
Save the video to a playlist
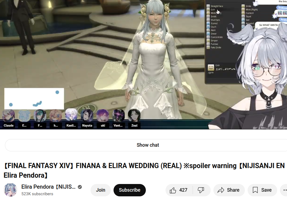(262, 190)
